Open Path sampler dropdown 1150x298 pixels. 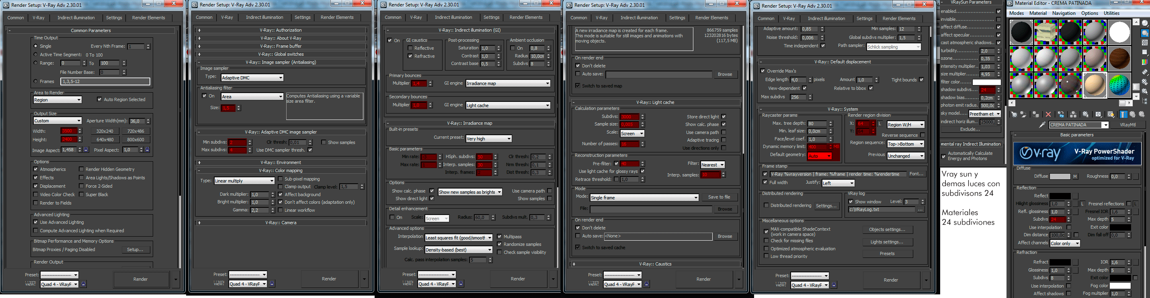tap(894, 47)
